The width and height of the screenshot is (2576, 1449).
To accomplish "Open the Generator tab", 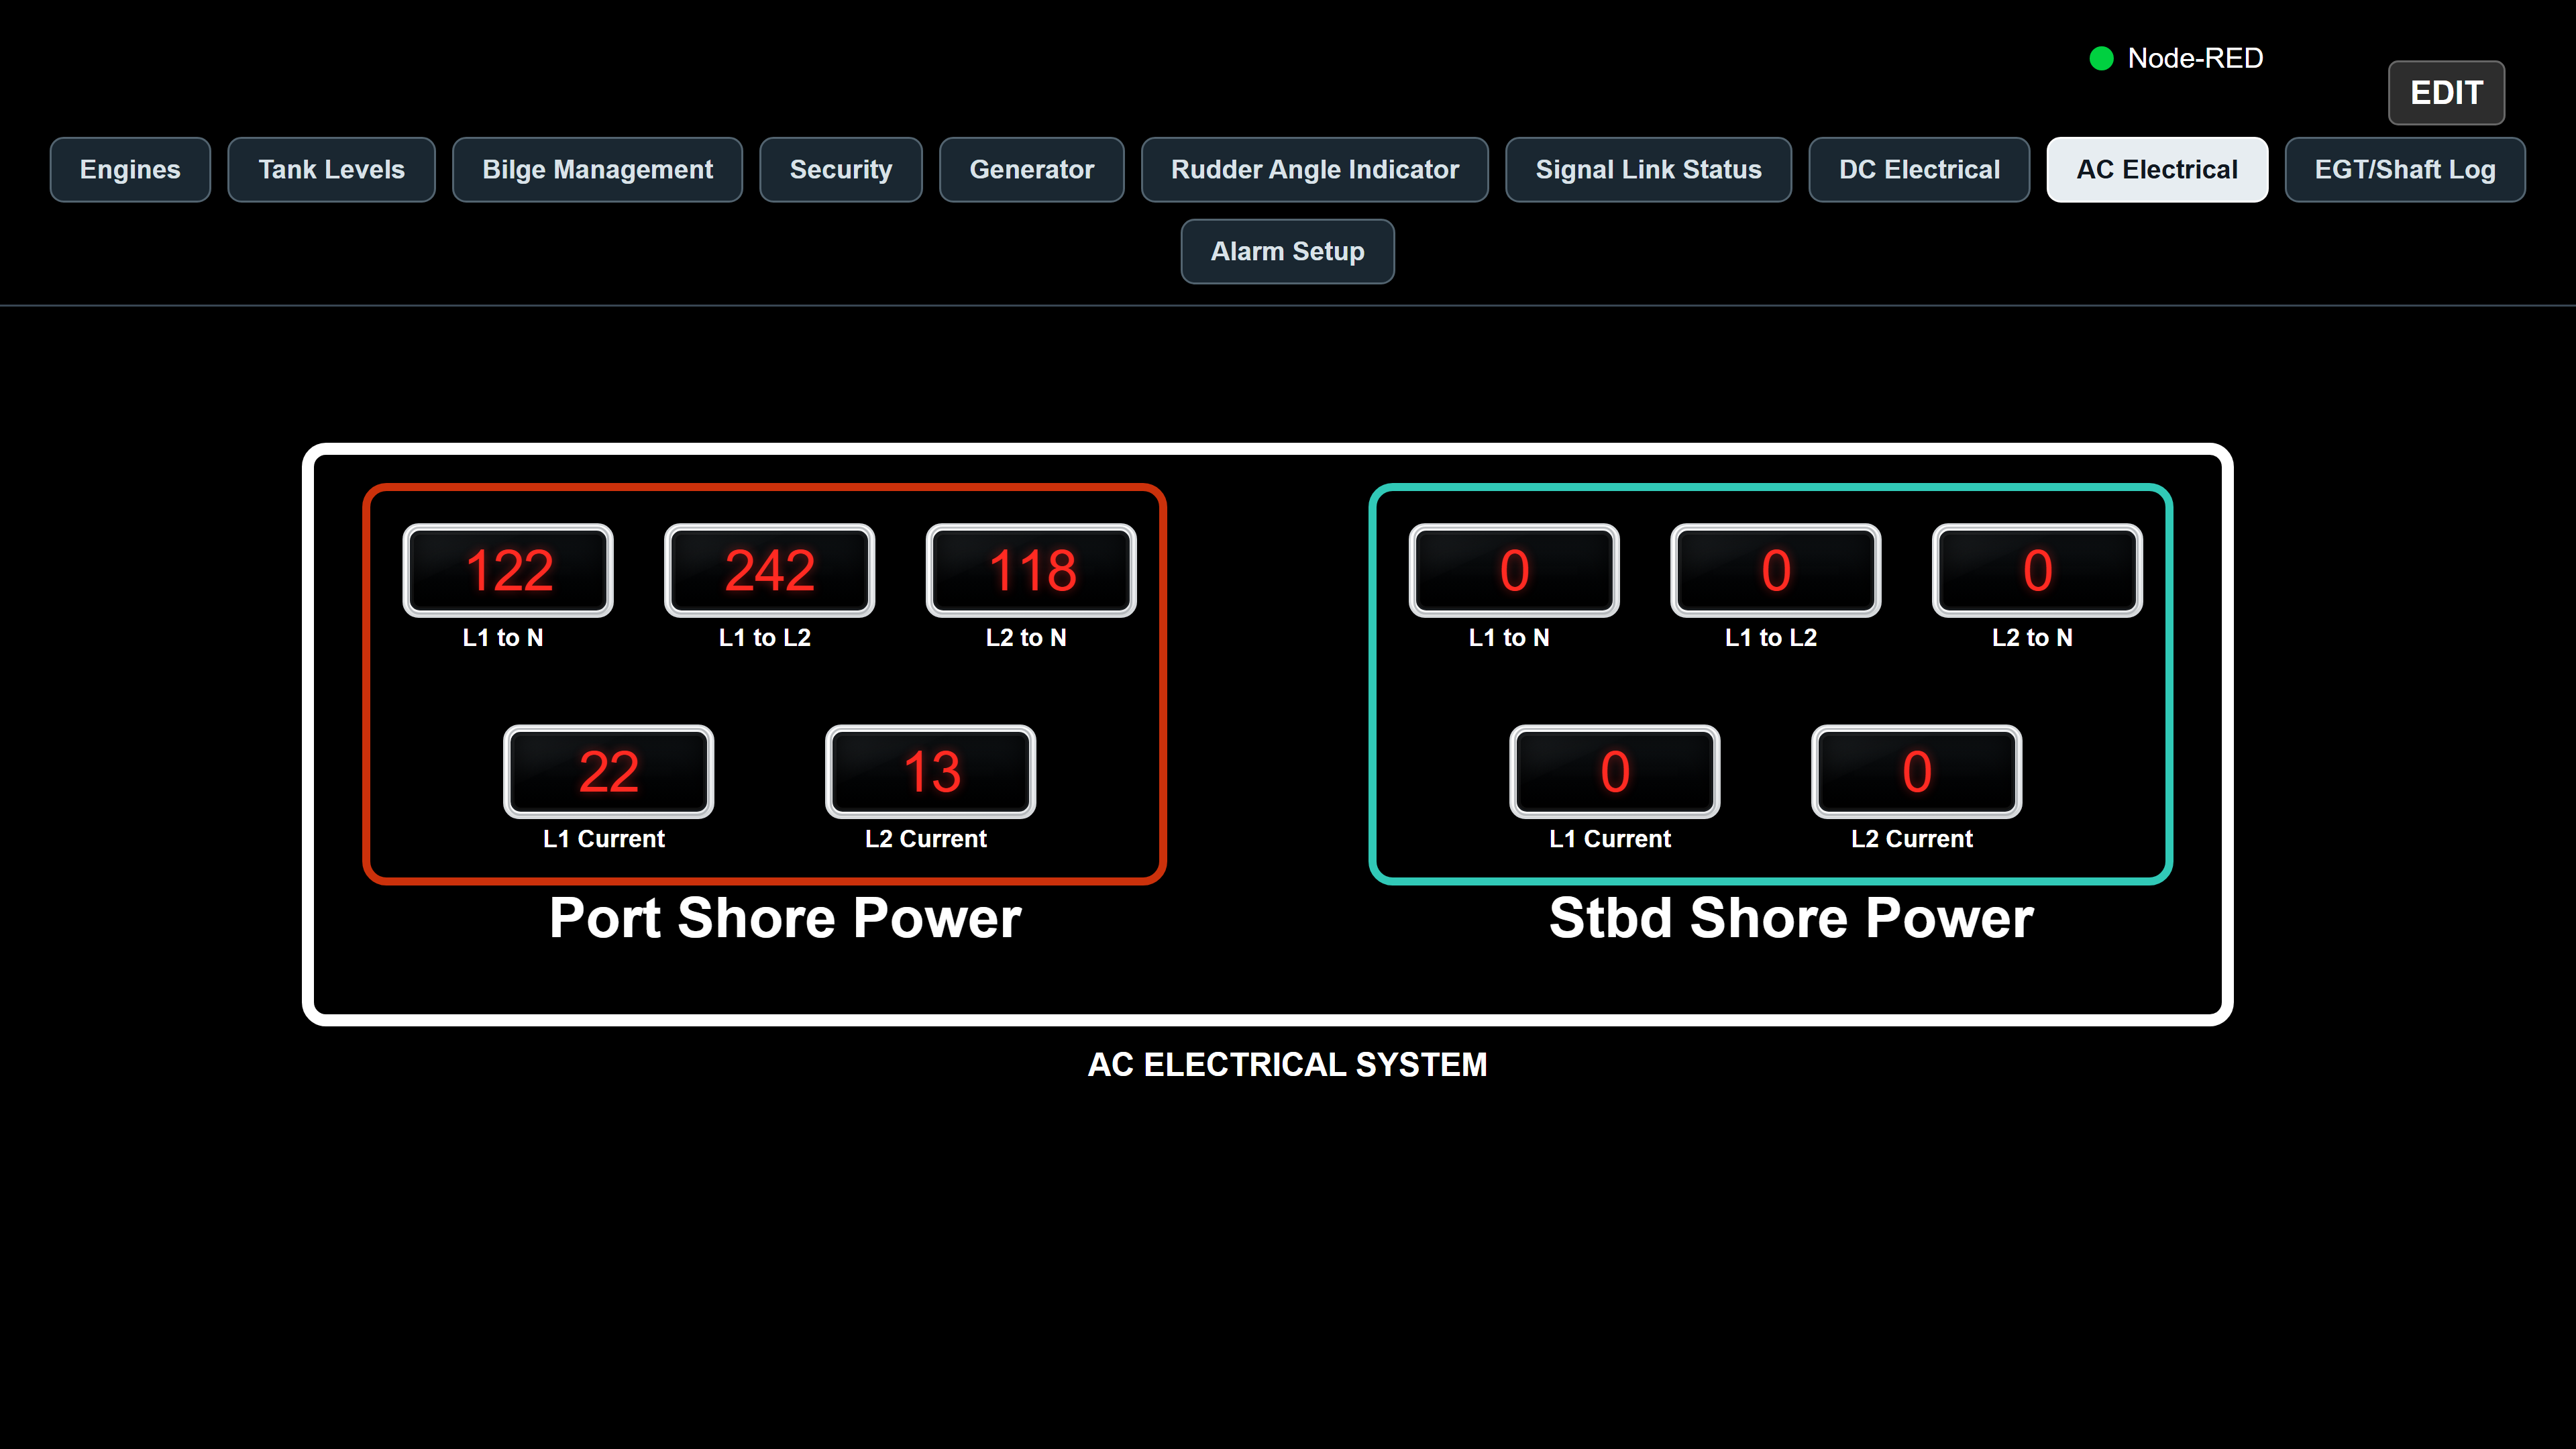I will tap(1031, 170).
